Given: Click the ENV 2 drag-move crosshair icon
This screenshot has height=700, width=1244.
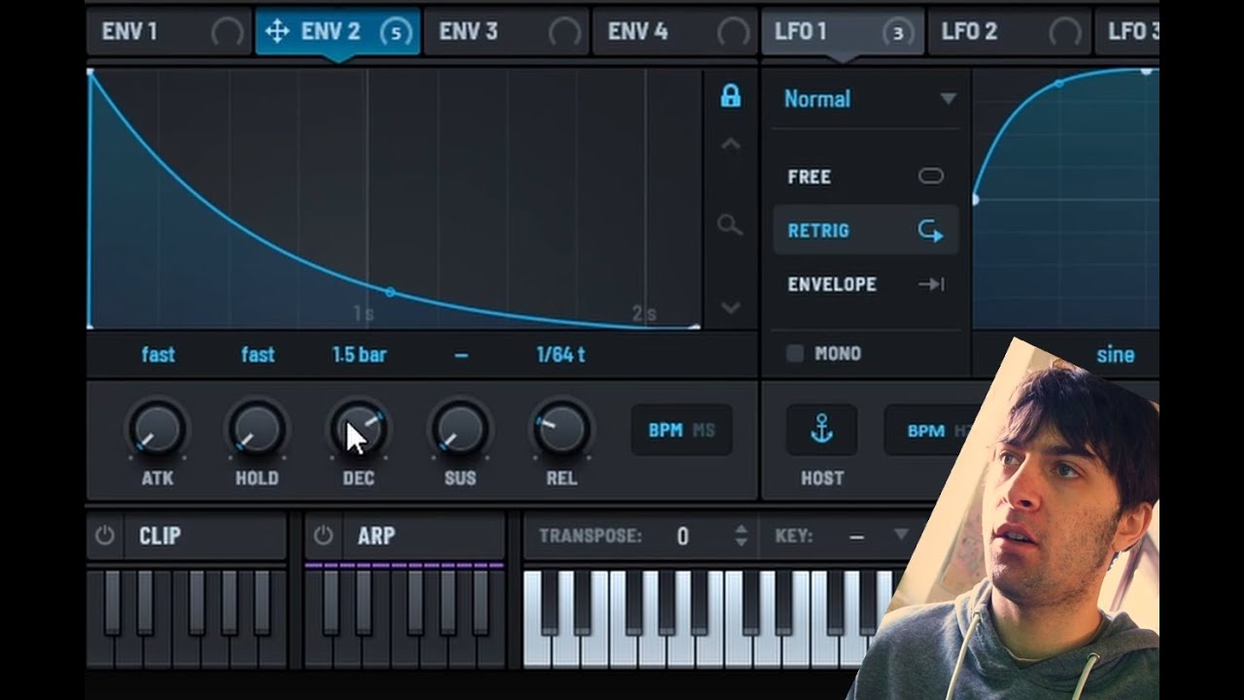Looking at the screenshot, I should [x=277, y=31].
